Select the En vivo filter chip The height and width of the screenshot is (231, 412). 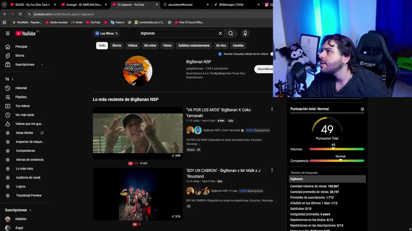[x=221, y=46]
